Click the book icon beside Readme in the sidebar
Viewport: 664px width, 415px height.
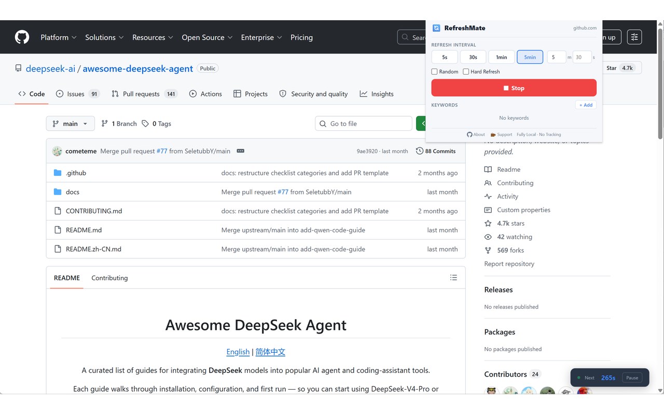488,170
